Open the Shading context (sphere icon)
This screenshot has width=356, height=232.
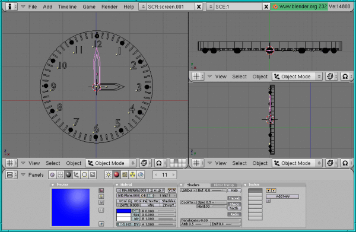tap(68, 174)
